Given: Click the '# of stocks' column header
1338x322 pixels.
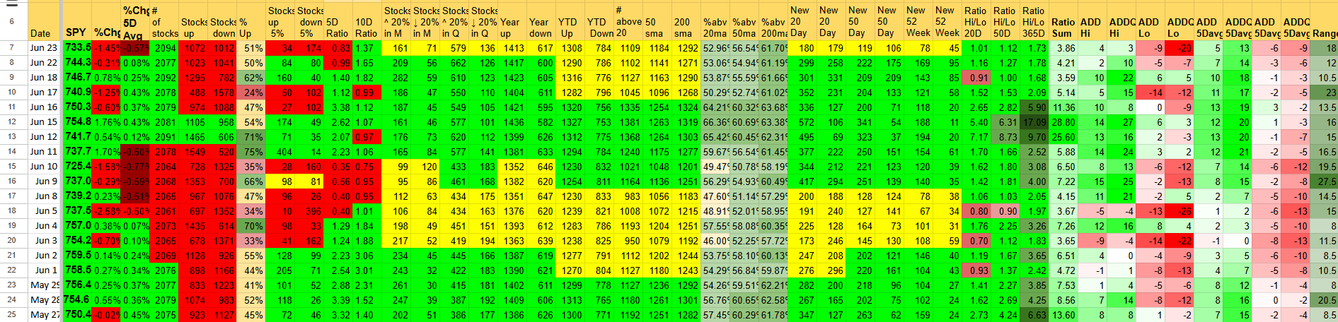Looking at the screenshot, I should (165, 21).
